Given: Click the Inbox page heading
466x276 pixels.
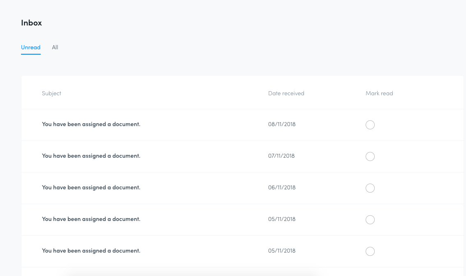Looking at the screenshot, I should (x=32, y=23).
